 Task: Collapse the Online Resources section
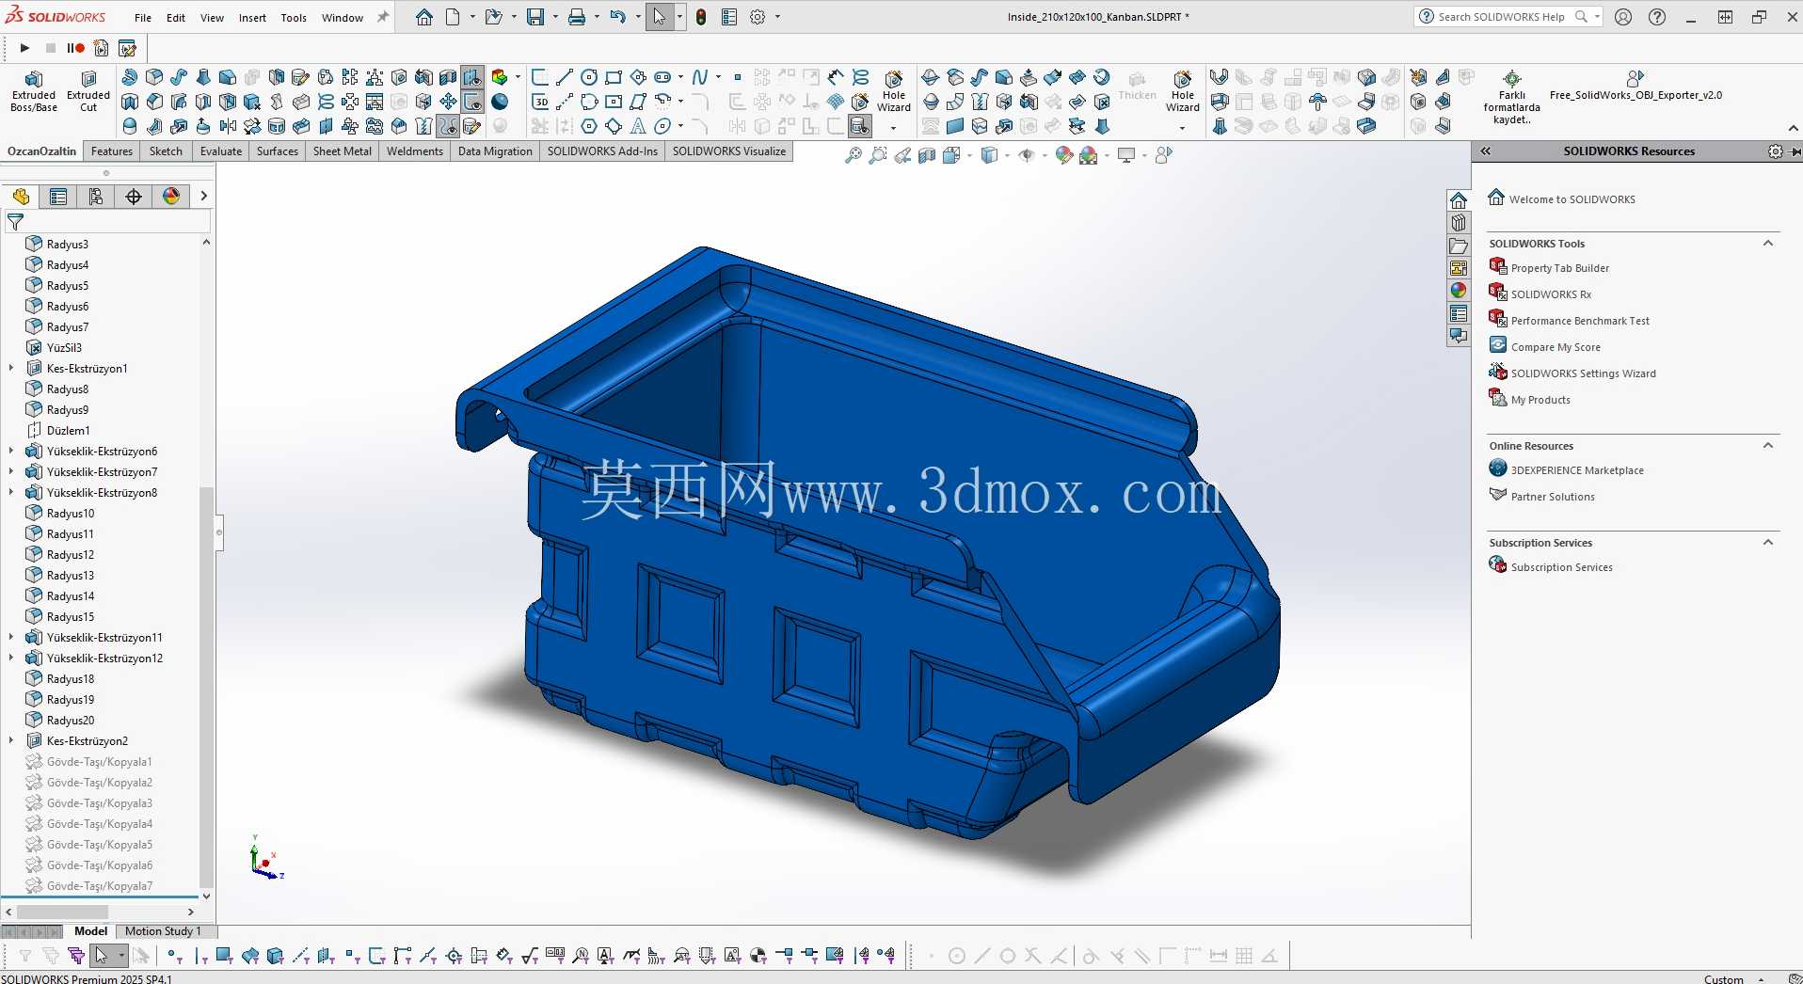click(x=1768, y=445)
